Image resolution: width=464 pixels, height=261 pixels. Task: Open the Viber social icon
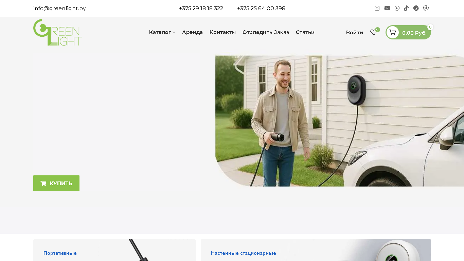coord(426,8)
